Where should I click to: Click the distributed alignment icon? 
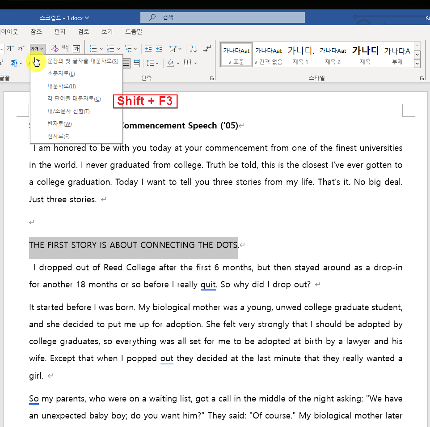click(x=136, y=63)
